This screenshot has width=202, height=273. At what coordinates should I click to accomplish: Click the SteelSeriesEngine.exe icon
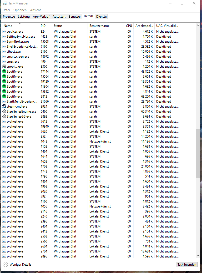pyautogui.click(x=4, y=112)
